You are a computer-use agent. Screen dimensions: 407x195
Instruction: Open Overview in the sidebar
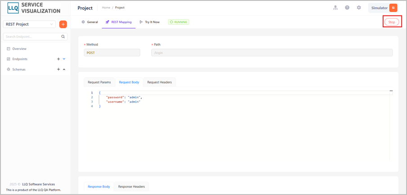coord(19,49)
